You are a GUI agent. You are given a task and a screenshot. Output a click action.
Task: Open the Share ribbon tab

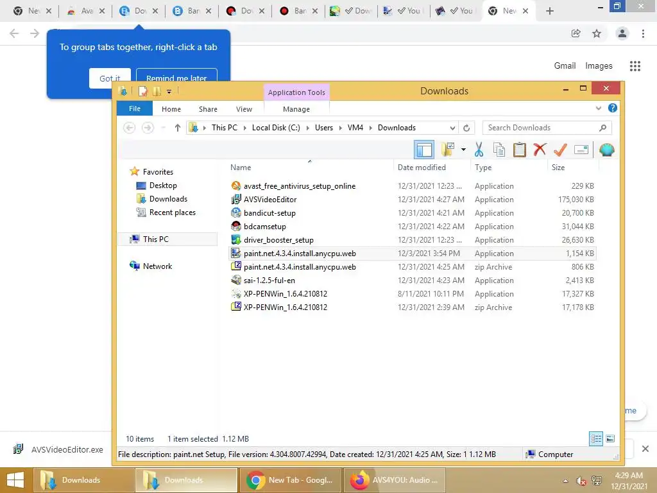click(208, 109)
